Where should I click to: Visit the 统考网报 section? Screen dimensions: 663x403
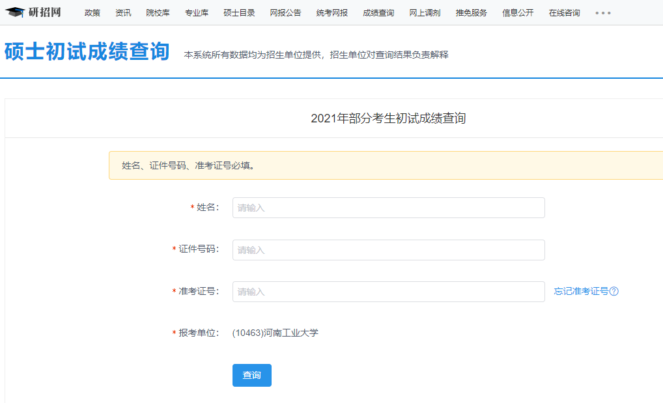(330, 12)
